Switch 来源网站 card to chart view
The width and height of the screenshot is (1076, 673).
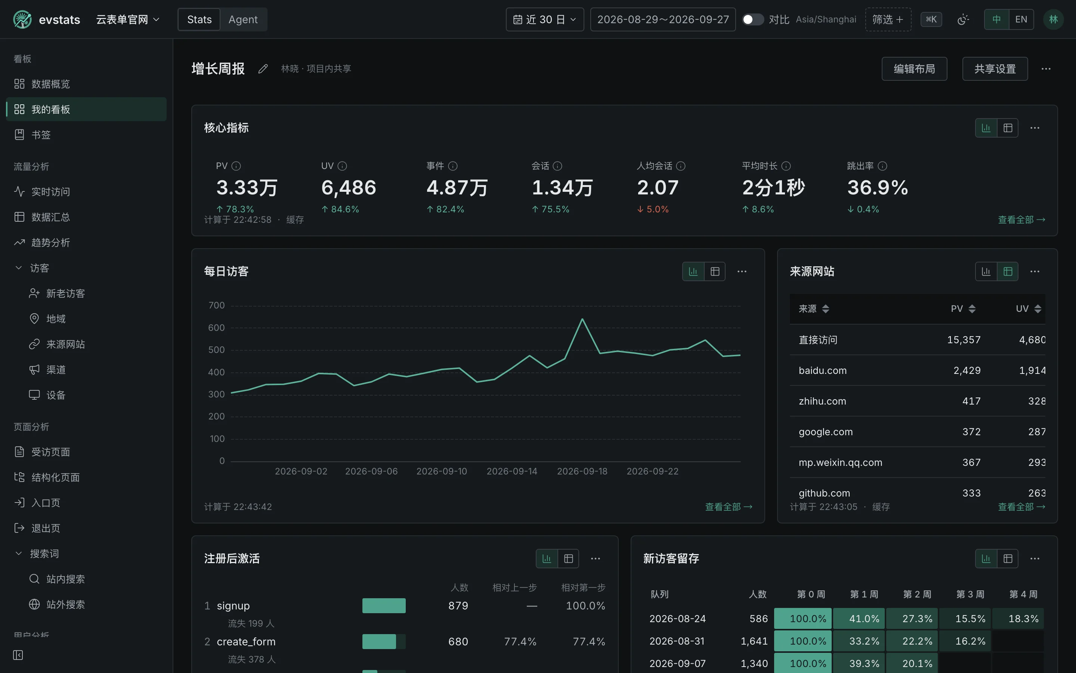(x=986, y=271)
